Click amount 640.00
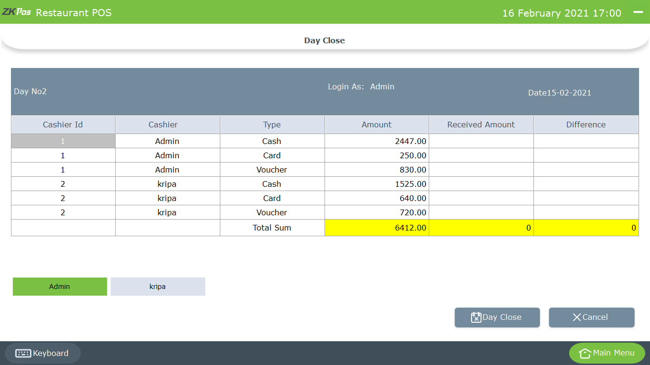The height and width of the screenshot is (365, 650). (413, 198)
